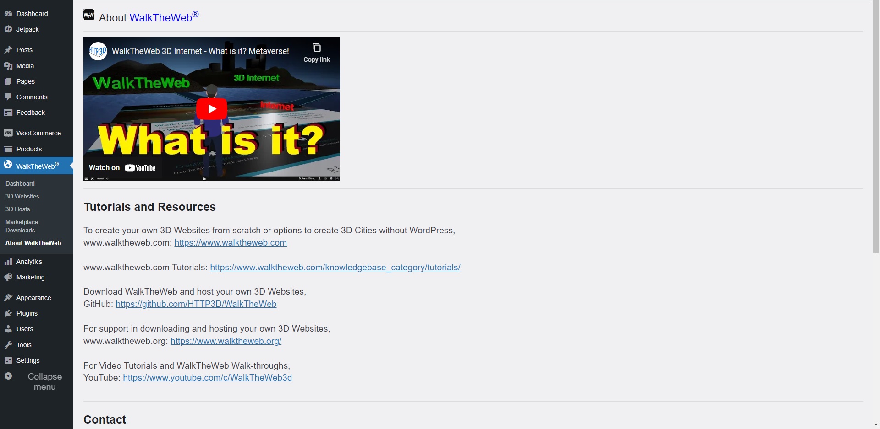Screen dimensions: 880x429
Task: Click the Tutorials and Resources heading
Action: point(150,207)
